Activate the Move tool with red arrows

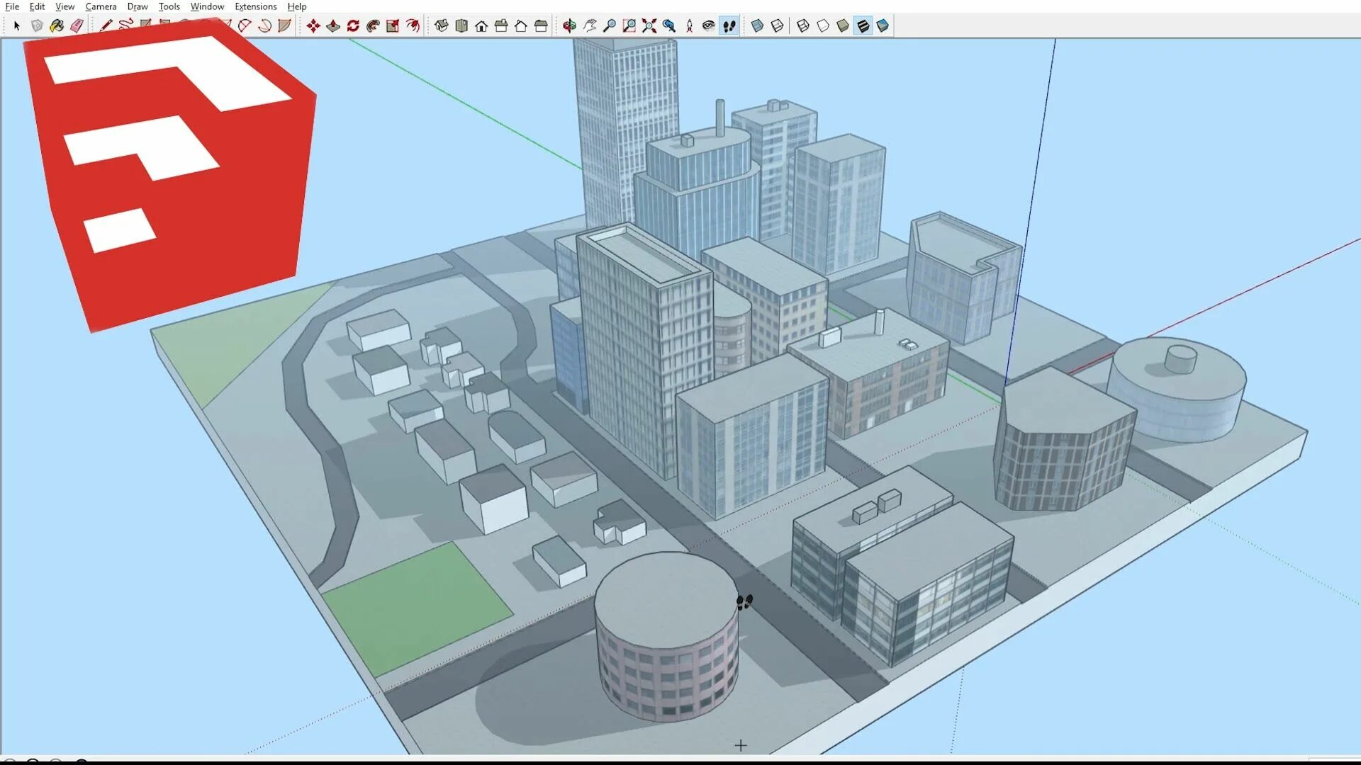point(313,26)
